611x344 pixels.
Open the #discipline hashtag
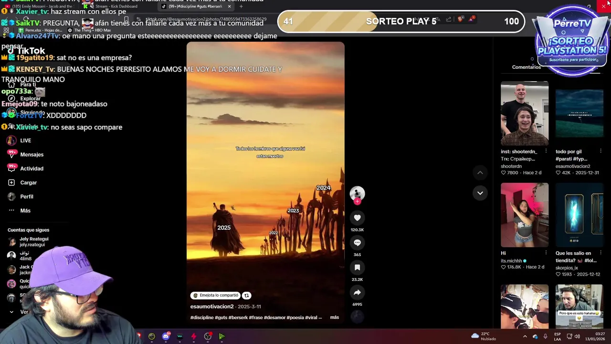(x=202, y=317)
